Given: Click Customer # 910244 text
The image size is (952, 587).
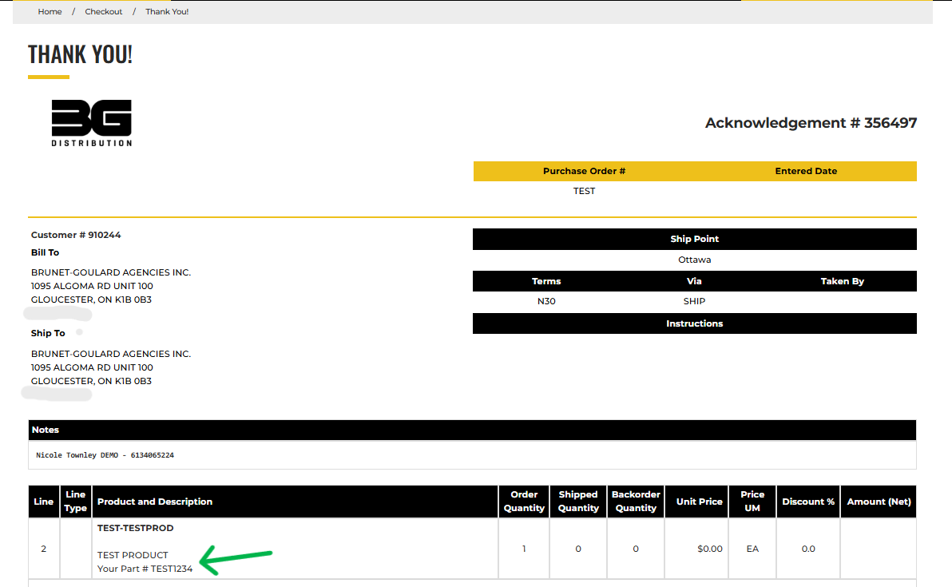Looking at the screenshot, I should (76, 235).
